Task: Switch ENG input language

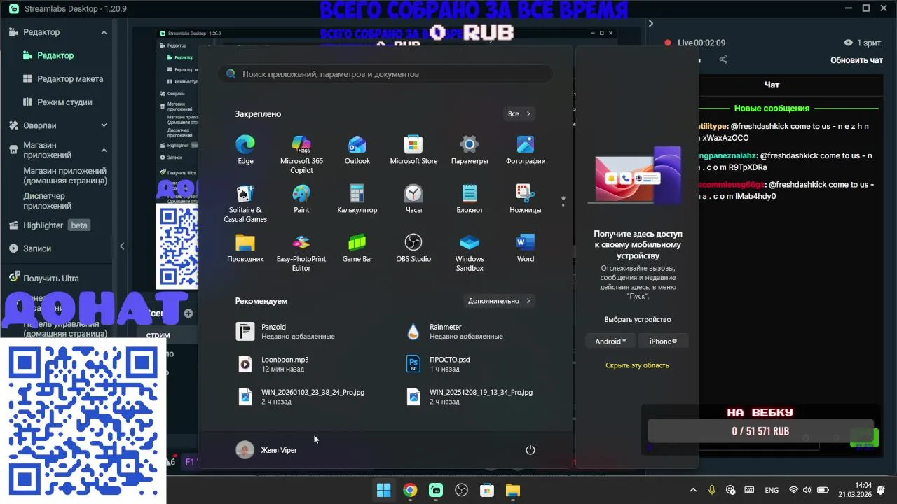Action: pos(772,490)
